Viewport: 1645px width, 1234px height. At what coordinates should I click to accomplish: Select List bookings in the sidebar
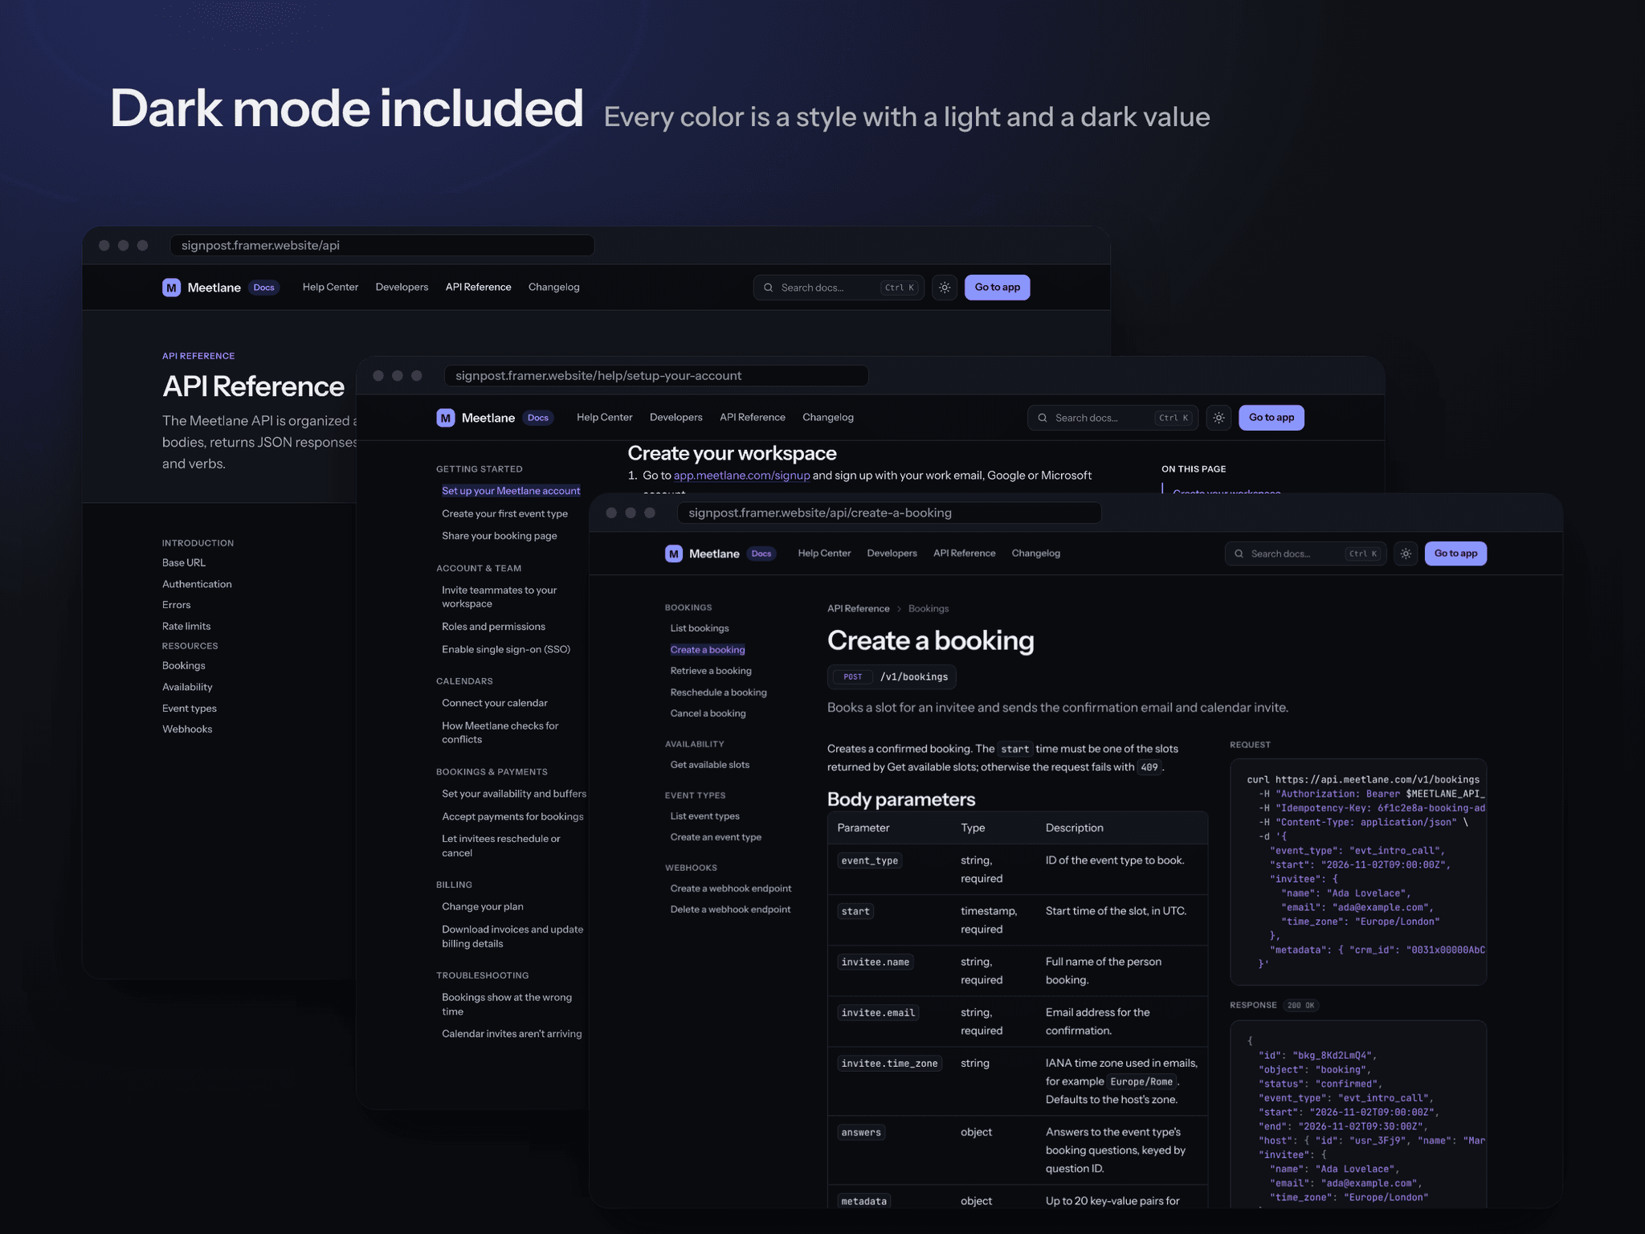700,628
